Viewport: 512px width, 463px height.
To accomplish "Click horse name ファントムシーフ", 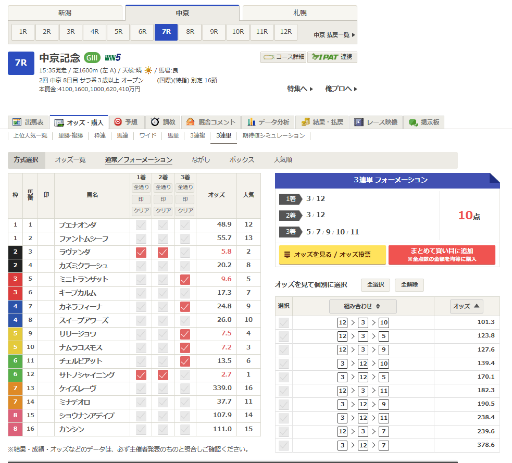I will tap(83, 239).
